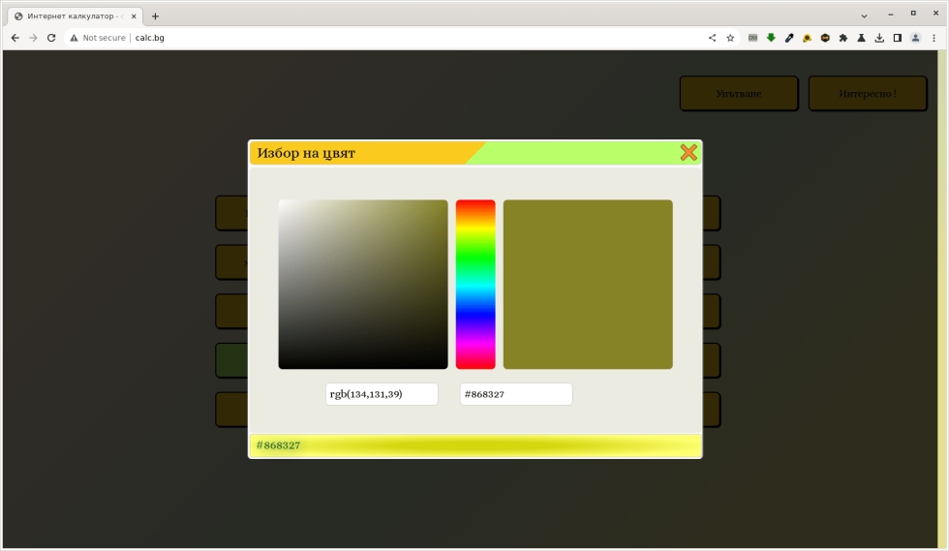This screenshot has height=551, width=949.
Task: Open a new browser tab
Action: 155,15
